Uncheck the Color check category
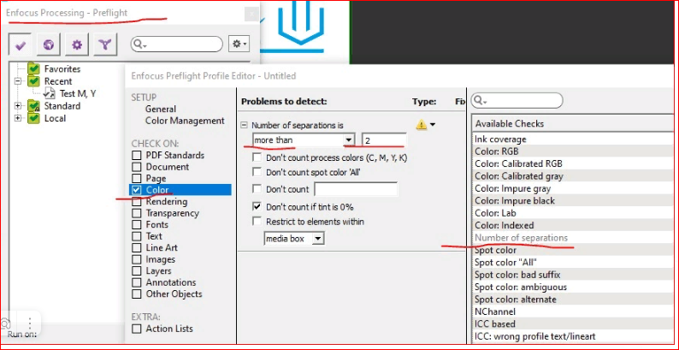This screenshot has height=350, width=679. 137,190
